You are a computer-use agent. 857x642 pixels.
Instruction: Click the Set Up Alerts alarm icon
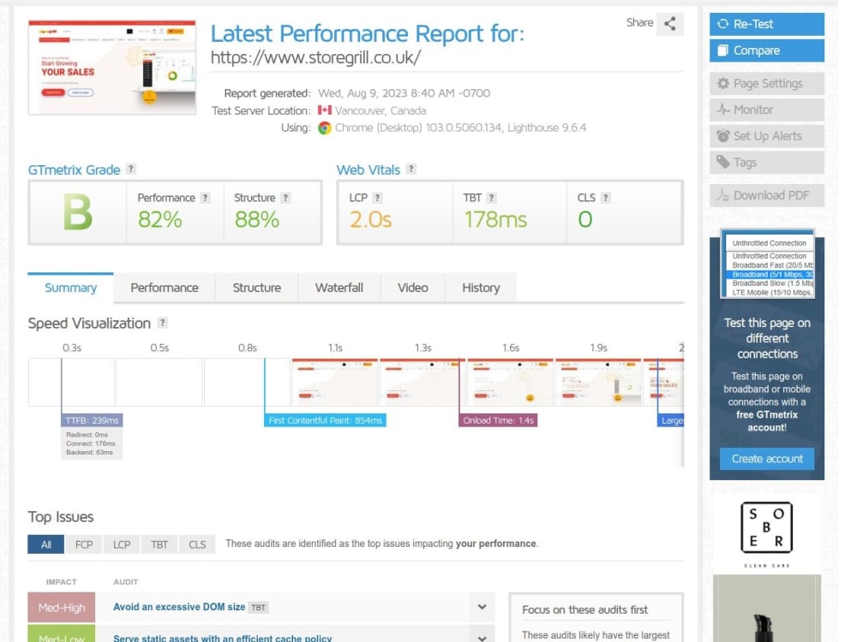(722, 136)
